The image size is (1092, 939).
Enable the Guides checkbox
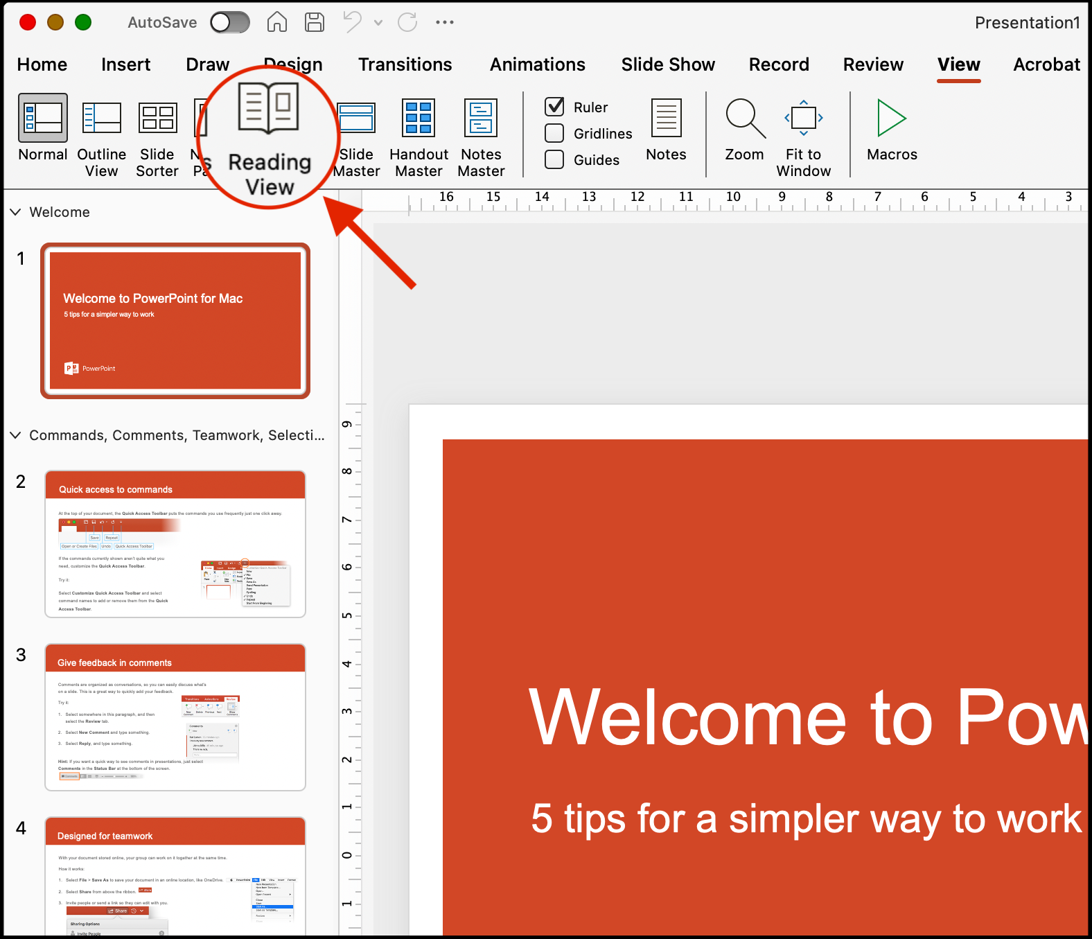(554, 159)
